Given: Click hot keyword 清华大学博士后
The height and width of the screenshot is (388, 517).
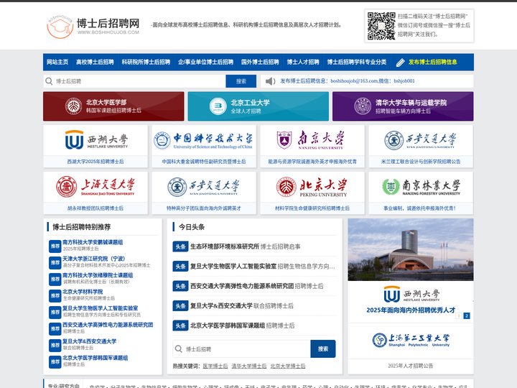Looking at the screenshot, I should click(249, 366).
